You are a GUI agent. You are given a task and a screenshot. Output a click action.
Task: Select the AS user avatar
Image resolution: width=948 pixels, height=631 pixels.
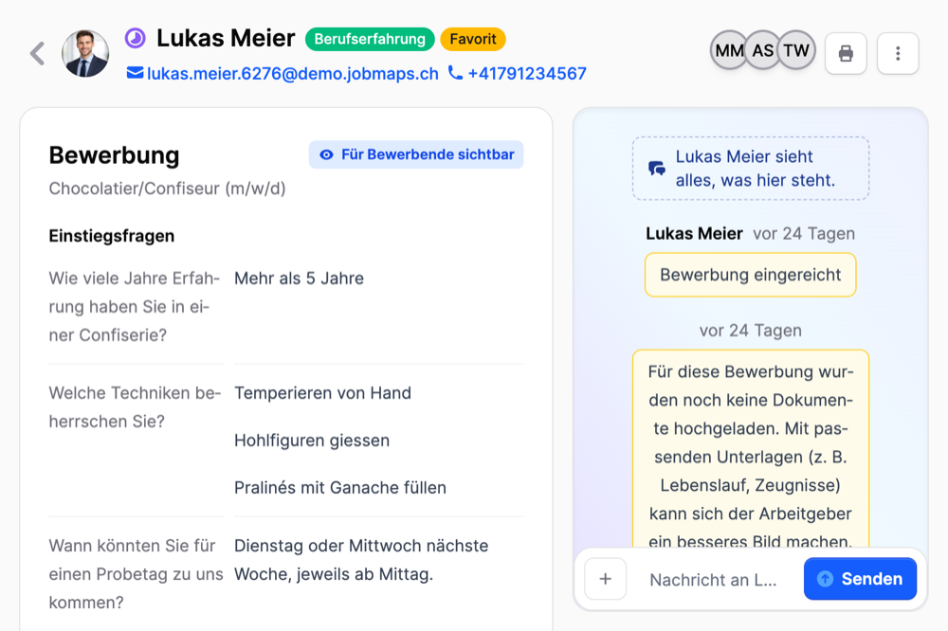click(x=762, y=50)
